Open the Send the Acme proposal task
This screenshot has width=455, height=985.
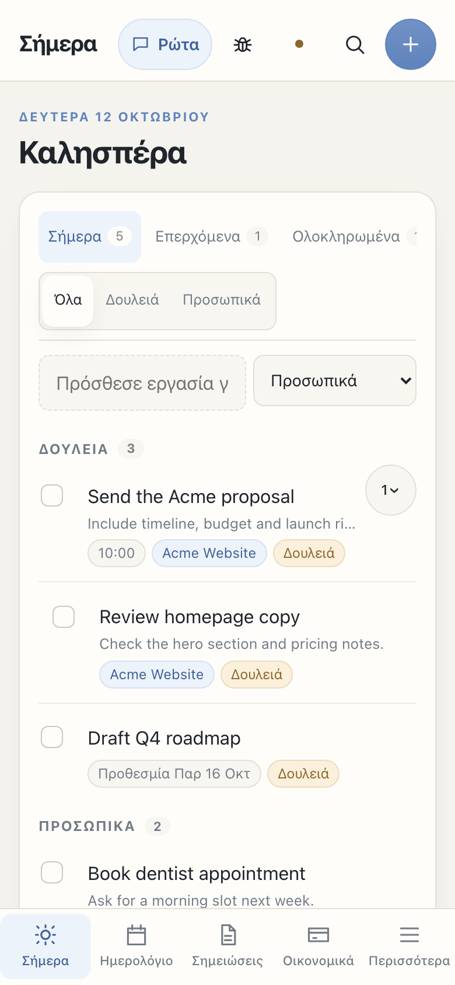click(x=191, y=497)
